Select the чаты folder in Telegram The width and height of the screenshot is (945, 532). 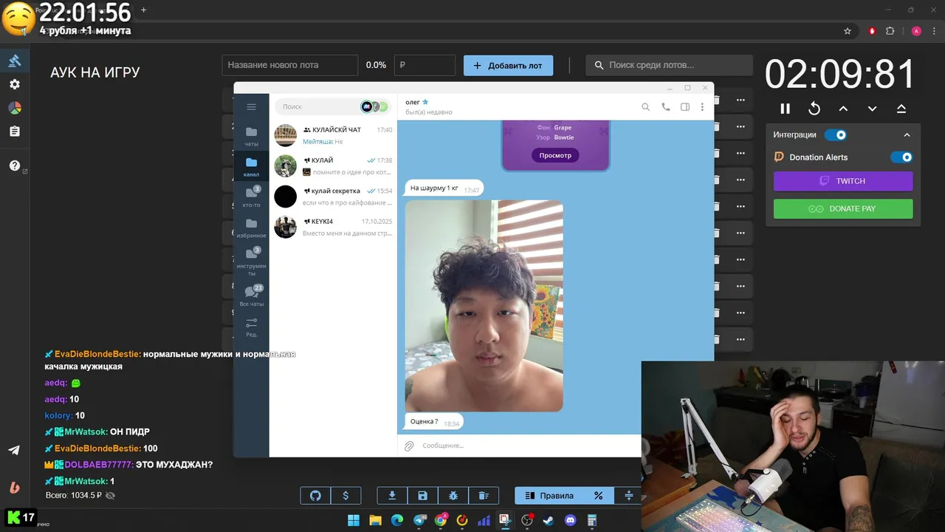(251, 136)
